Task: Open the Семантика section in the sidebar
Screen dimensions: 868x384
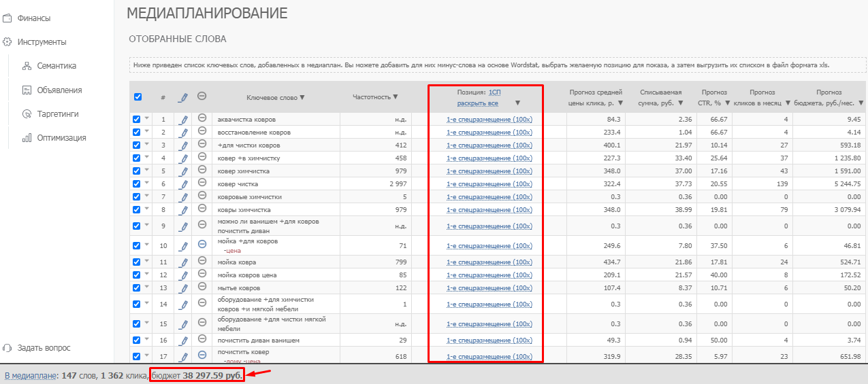Action: [x=57, y=66]
